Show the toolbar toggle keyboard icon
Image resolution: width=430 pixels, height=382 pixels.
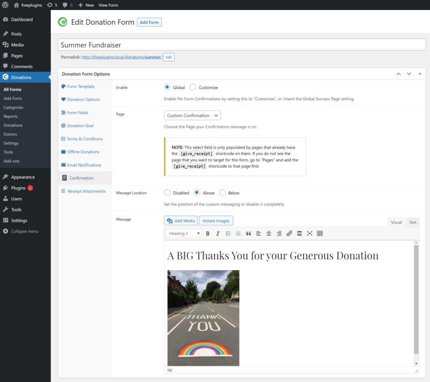pos(320,233)
